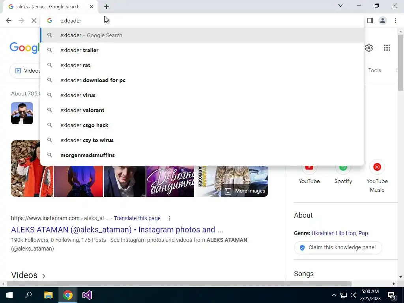
Task: Open the search Tools option
Action: tap(374, 70)
